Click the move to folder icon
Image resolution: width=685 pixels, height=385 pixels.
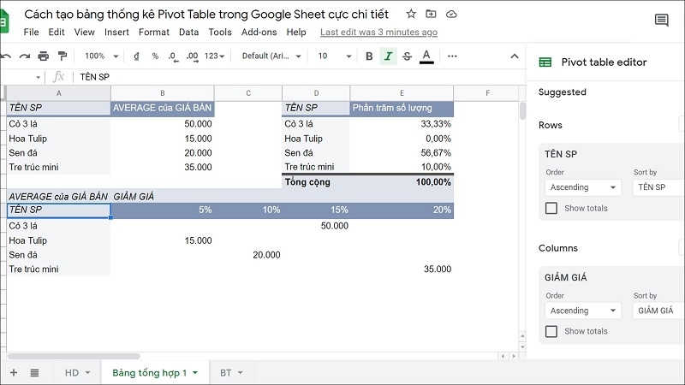coord(431,14)
